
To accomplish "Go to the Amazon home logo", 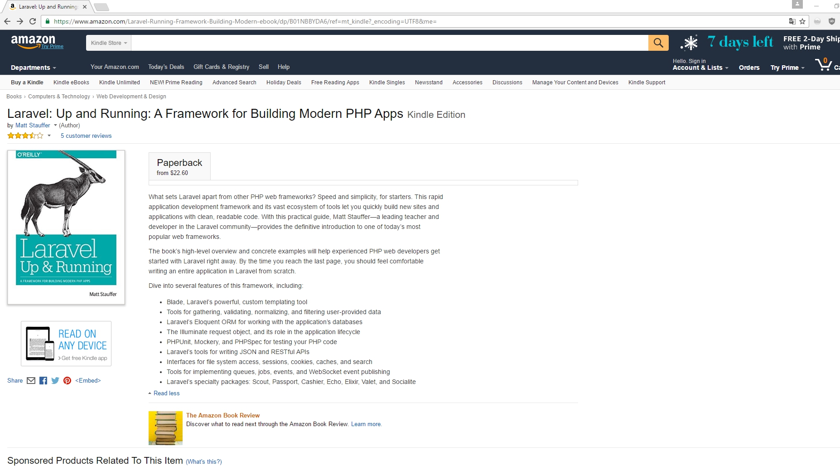I will point(33,41).
